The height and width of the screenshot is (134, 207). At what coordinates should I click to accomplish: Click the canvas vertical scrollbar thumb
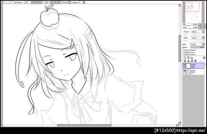click(x=180, y=48)
